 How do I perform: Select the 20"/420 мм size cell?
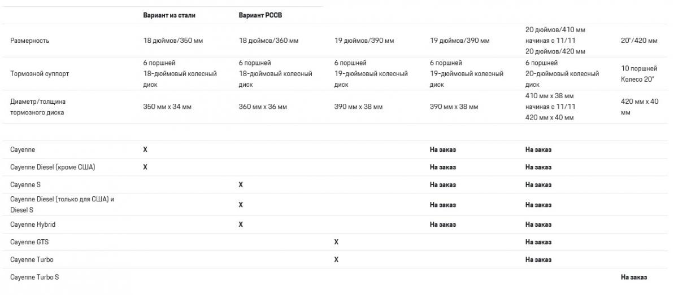pos(639,41)
